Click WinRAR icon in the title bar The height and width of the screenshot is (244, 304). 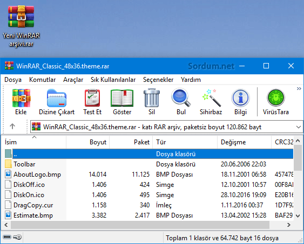click(x=9, y=66)
